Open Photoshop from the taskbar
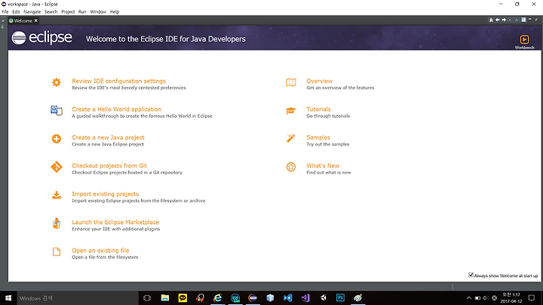543x305 pixels. pos(340,297)
